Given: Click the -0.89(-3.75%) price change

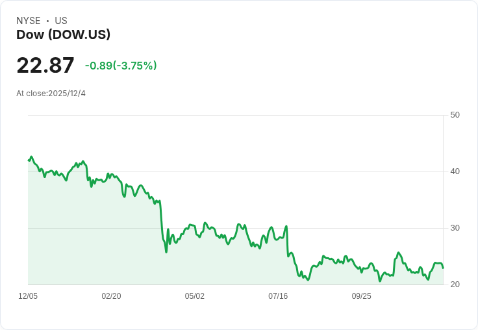Looking at the screenshot, I should click(x=121, y=66).
